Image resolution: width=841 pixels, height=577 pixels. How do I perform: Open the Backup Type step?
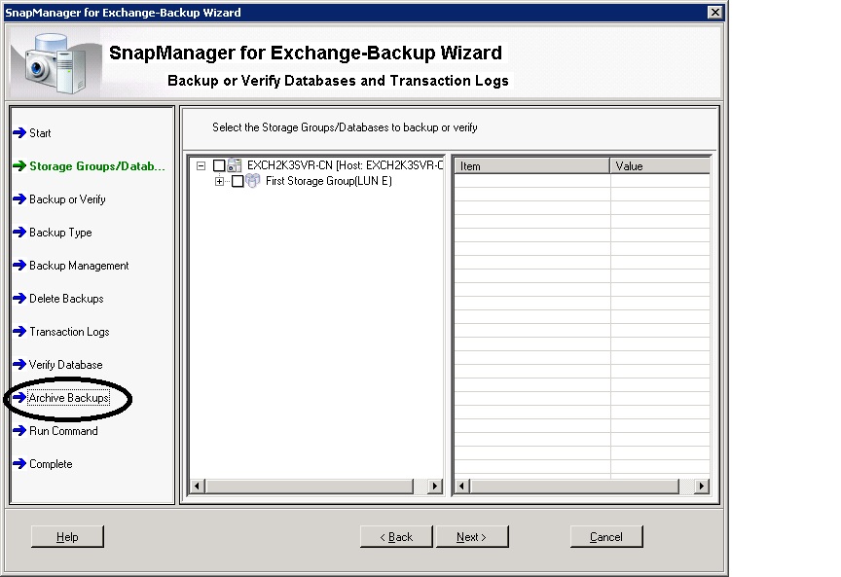[x=60, y=233]
